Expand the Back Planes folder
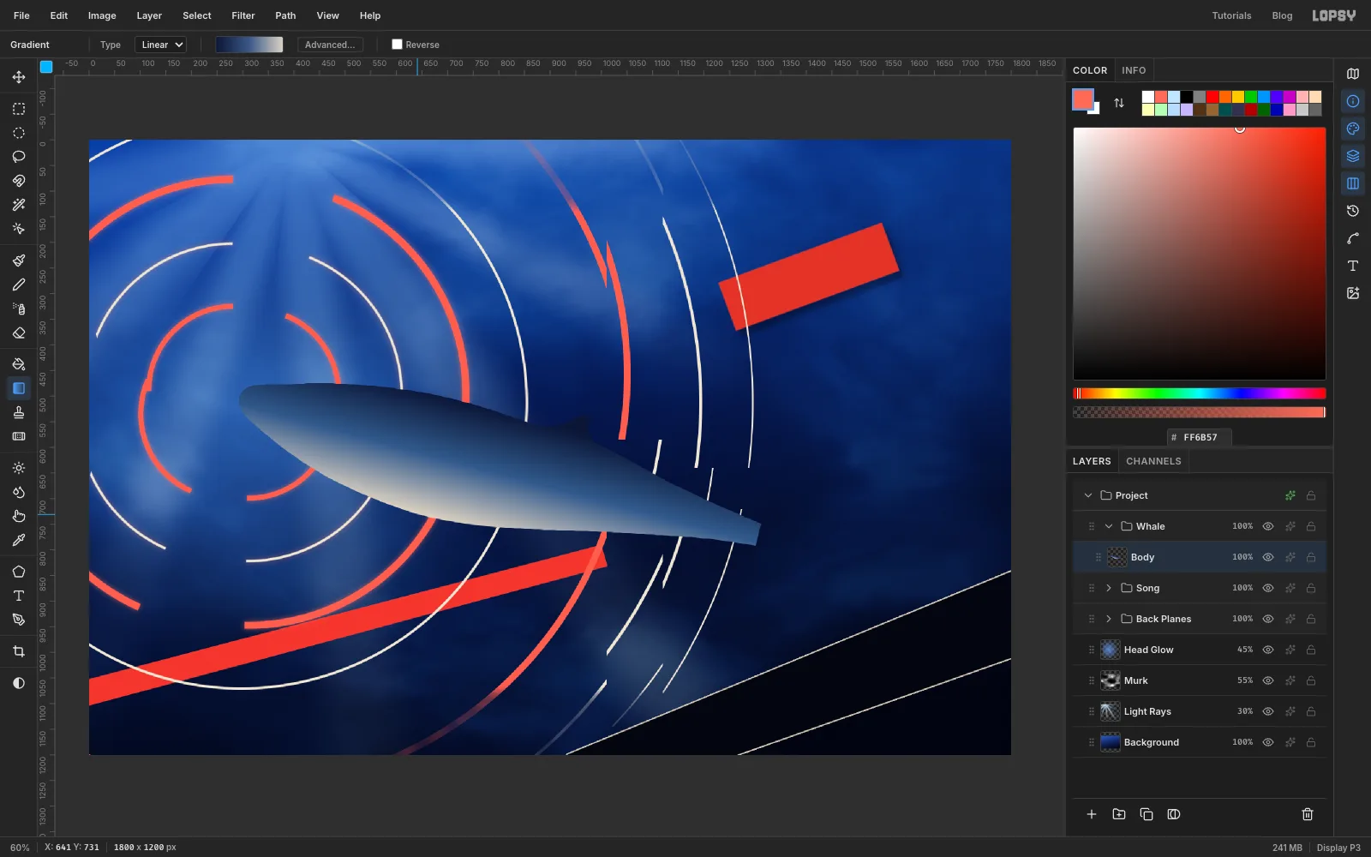 (1109, 619)
